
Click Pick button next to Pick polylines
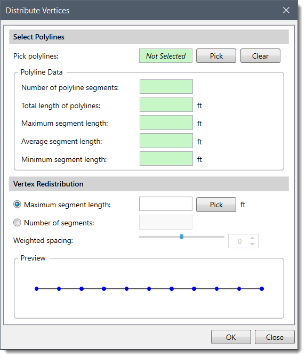click(x=216, y=56)
